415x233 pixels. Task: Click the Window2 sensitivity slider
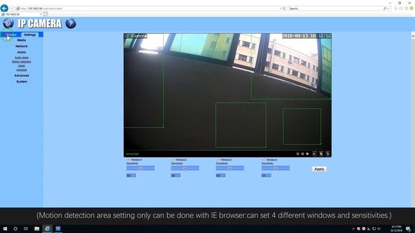pos(185,168)
